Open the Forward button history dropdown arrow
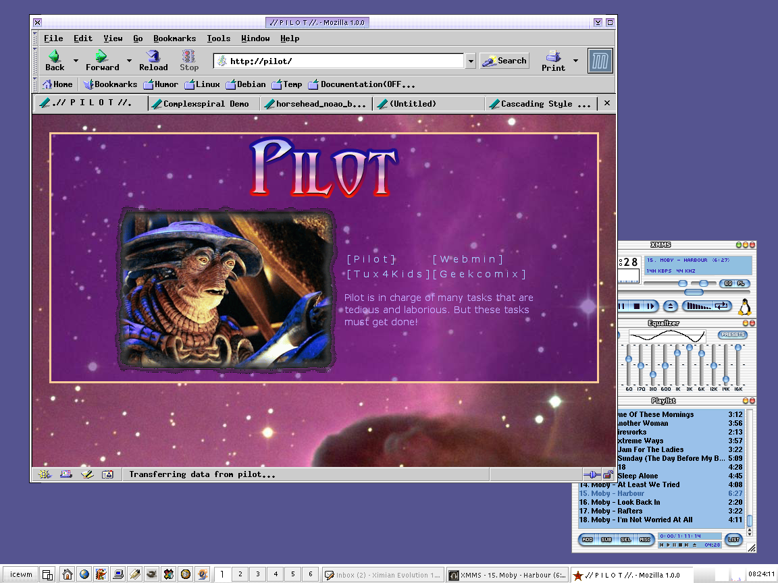The height and width of the screenshot is (583, 778). coord(129,61)
